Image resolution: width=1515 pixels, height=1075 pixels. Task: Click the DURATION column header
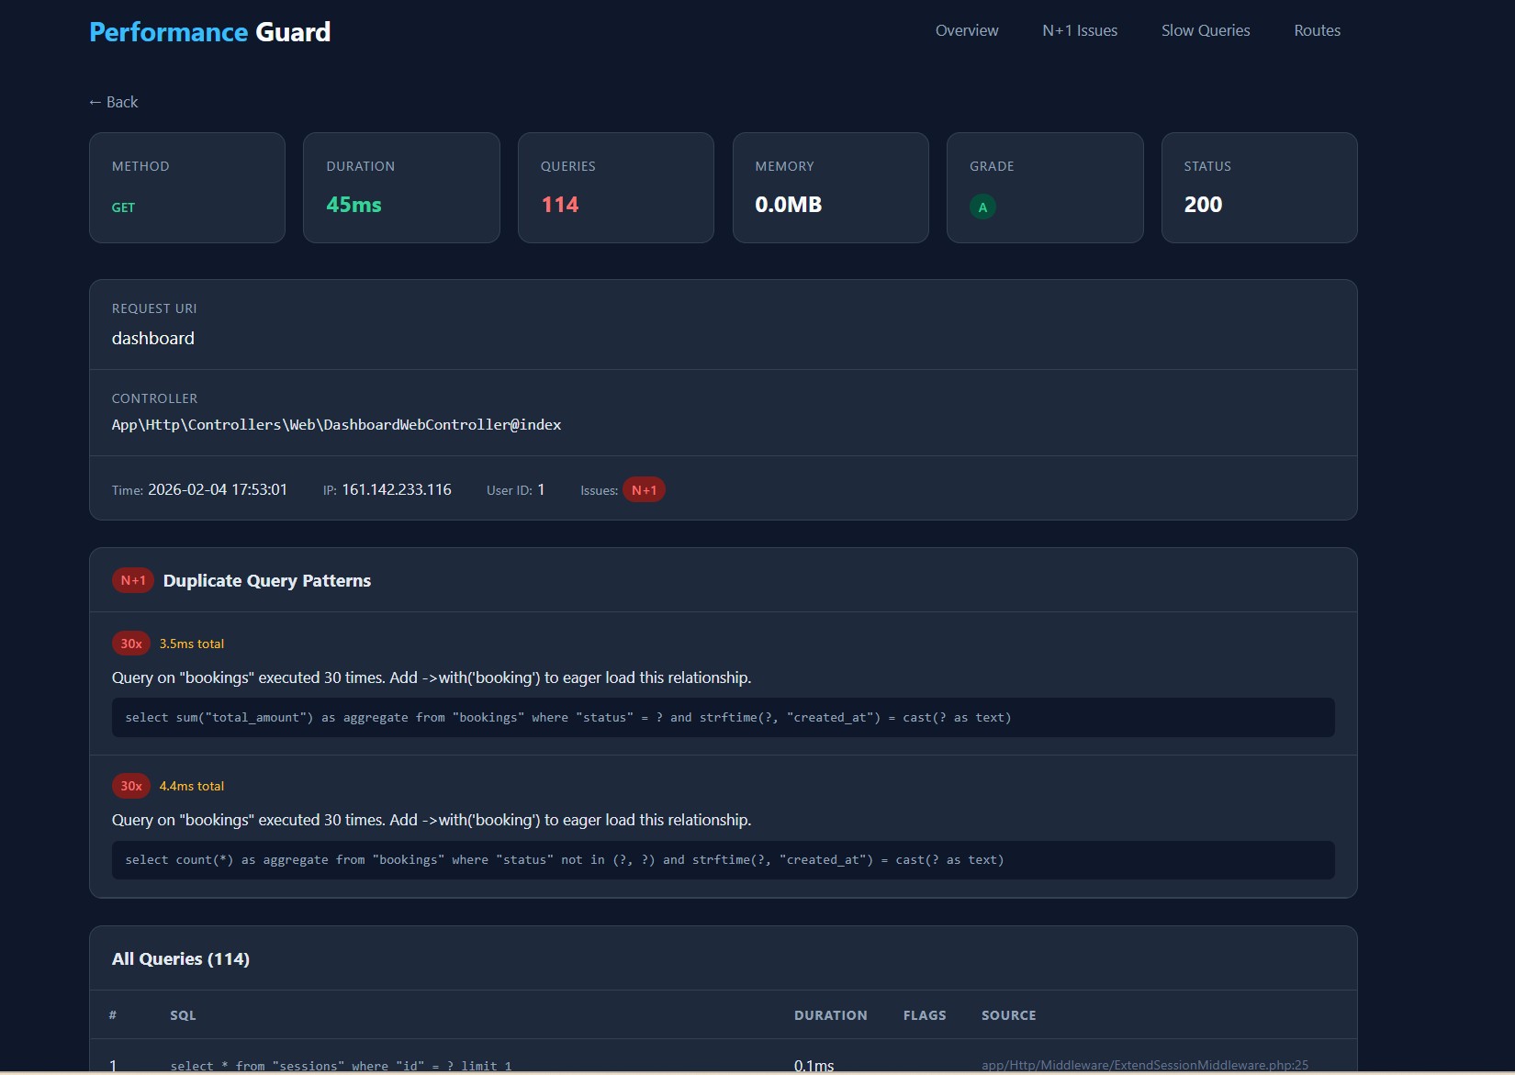click(x=830, y=1015)
